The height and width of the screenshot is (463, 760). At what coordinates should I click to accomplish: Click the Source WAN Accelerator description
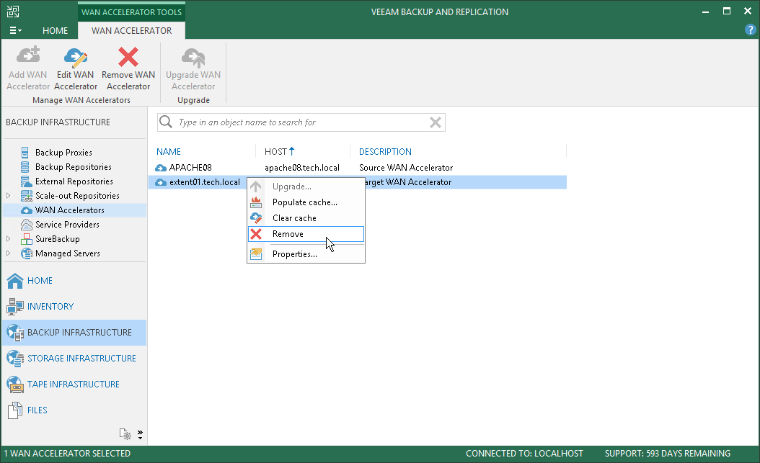coord(406,167)
